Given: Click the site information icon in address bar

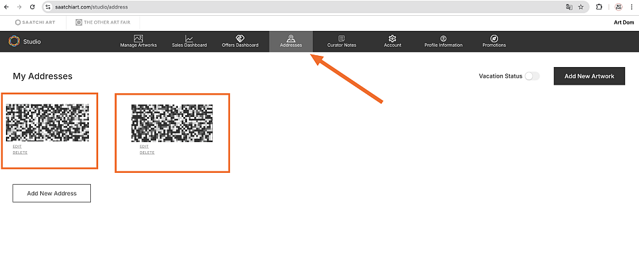Looking at the screenshot, I should click(x=47, y=7).
